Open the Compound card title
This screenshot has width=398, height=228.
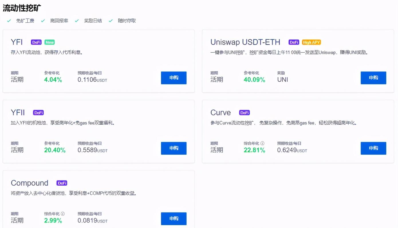(29, 183)
